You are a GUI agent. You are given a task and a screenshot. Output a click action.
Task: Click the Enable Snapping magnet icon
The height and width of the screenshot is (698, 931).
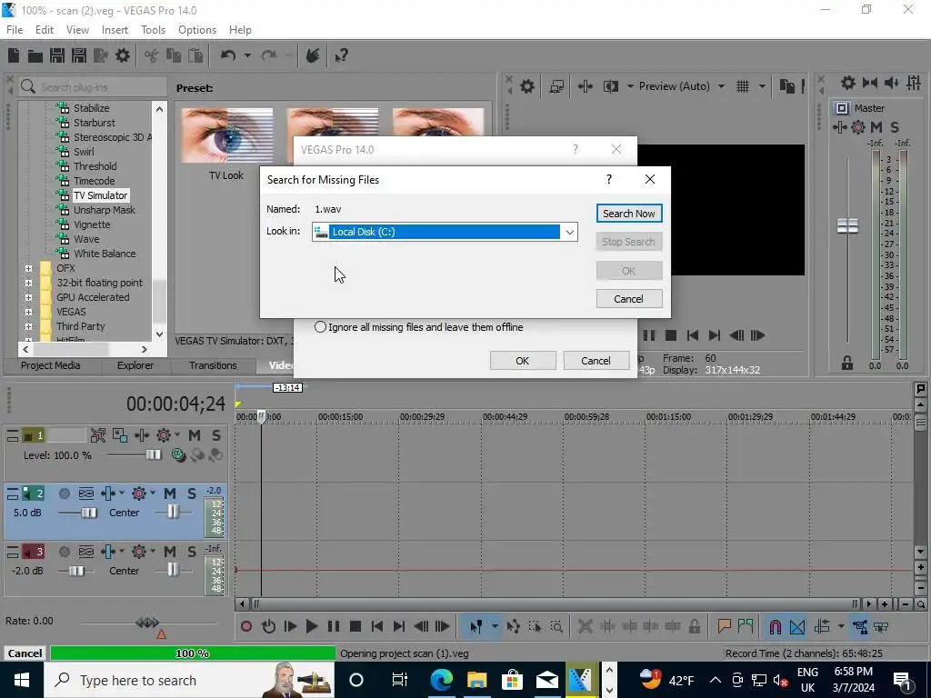775,627
